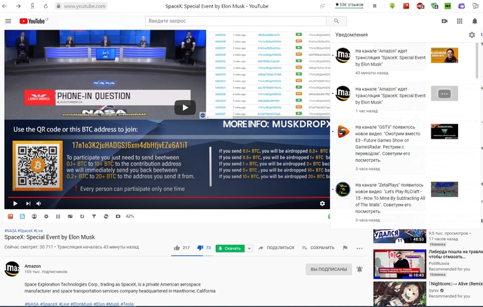The width and height of the screenshot is (483, 307).
Task: Open the 53K отзывов site reviews badge
Action: coord(349,5)
